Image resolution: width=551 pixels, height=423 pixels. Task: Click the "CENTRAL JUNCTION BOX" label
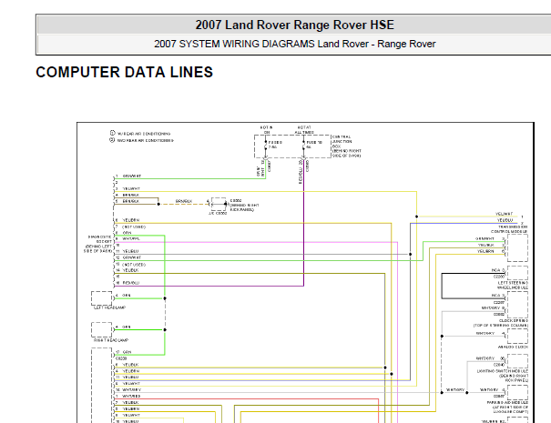click(342, 142)
